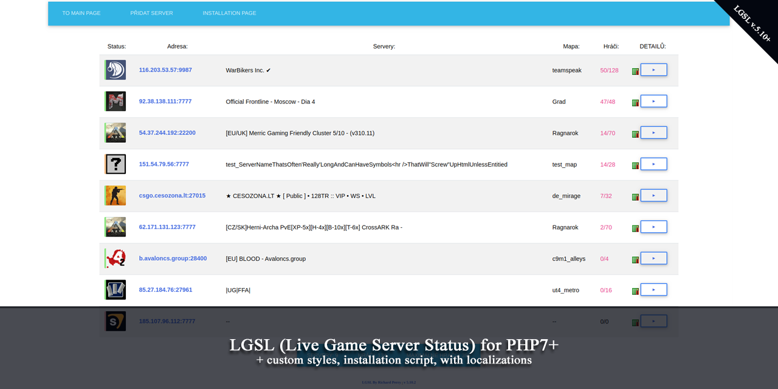Open address link 85.27.184.76:27961

(x=165, y=290)
